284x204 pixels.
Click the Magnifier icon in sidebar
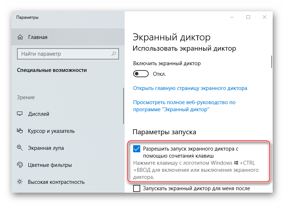[x=20, y=148]
